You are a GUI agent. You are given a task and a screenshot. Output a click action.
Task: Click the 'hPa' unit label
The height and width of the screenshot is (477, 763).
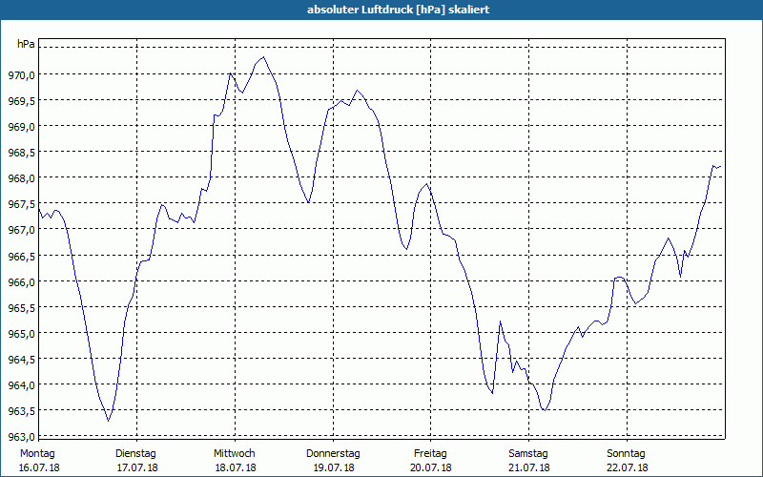pyautogui.click(x=26, y=44)
